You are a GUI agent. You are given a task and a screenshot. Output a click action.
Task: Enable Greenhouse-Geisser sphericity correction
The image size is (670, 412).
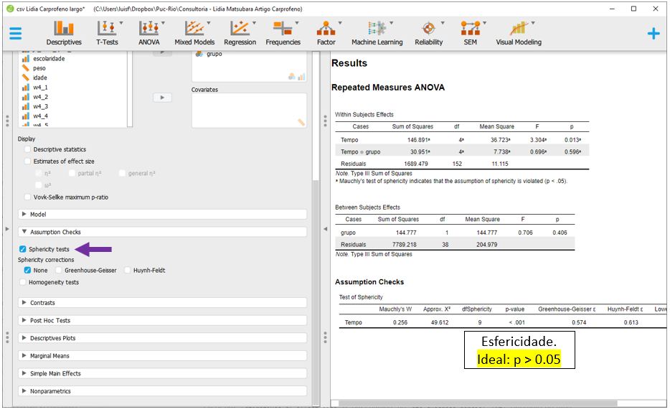59,271
